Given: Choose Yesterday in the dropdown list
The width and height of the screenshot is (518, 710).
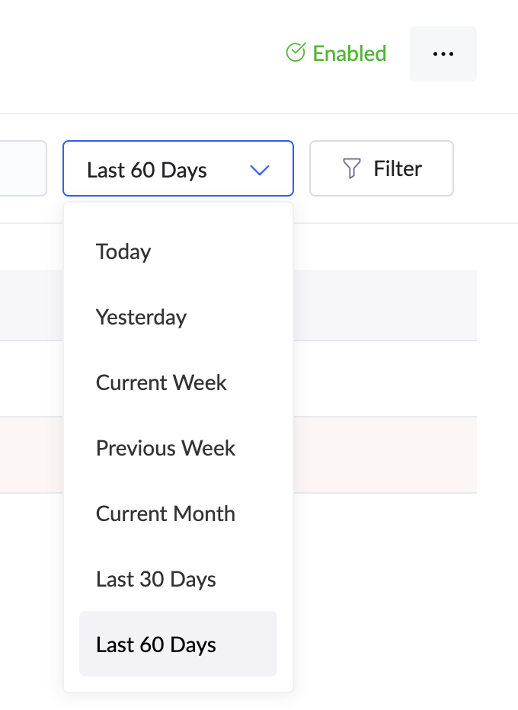Looking at the screenshot, I should [x=141, y=317].
